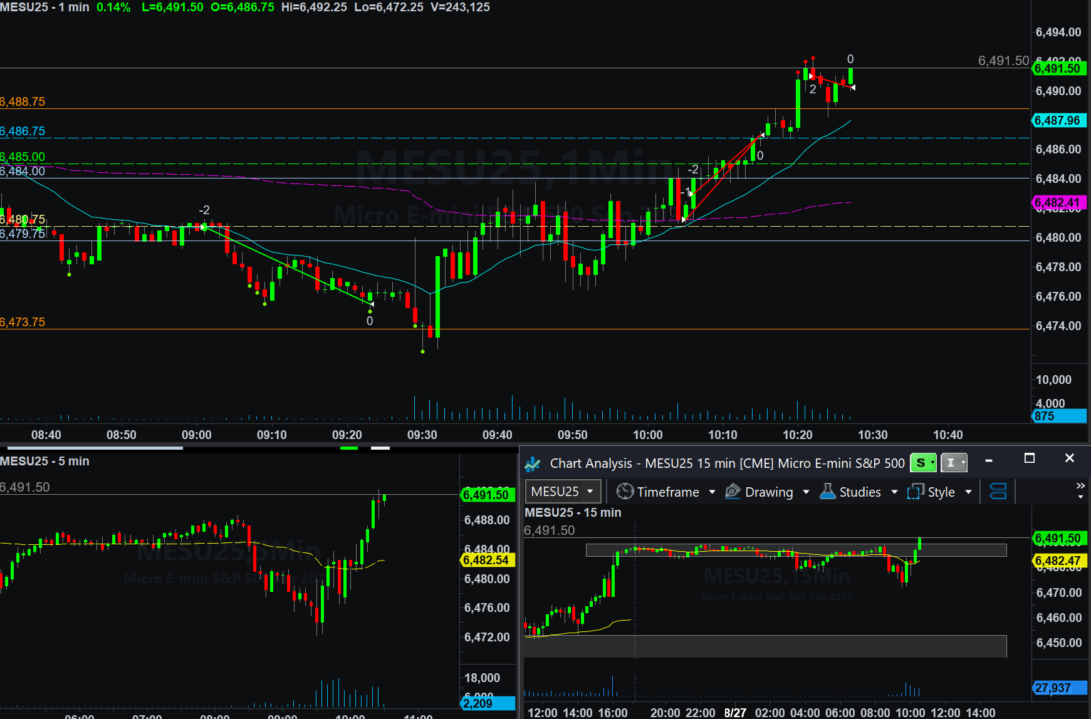Open the Style menu
Screen dimensions: 1091x719
coord(941,492)
